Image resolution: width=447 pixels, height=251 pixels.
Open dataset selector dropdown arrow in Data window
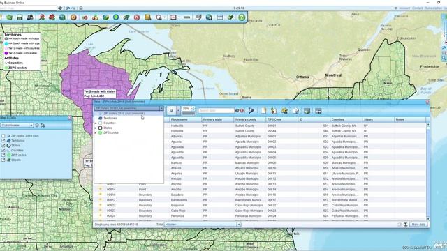coord(161,109)
